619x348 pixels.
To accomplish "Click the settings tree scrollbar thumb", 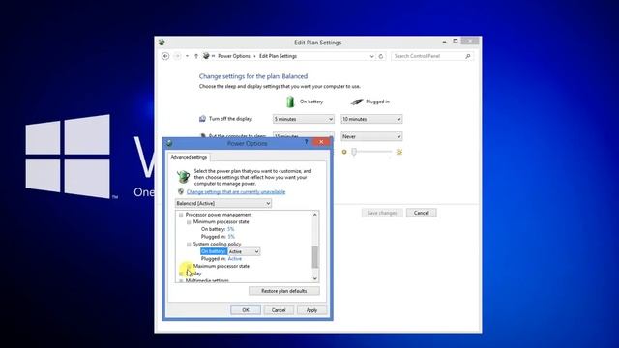I will point(315,257).
